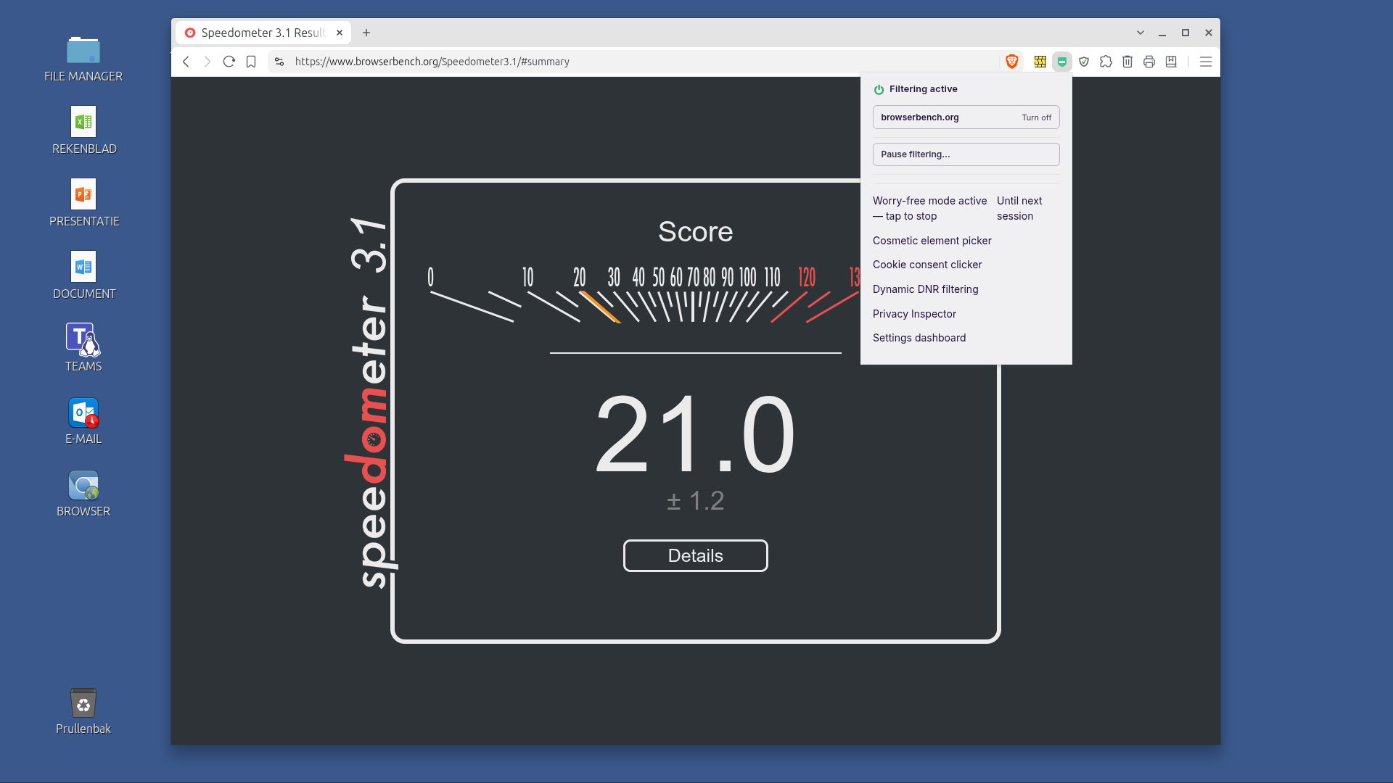Open BROWSER desktop icon
The image size is (1393, 783).
click(x=83, y=494)
